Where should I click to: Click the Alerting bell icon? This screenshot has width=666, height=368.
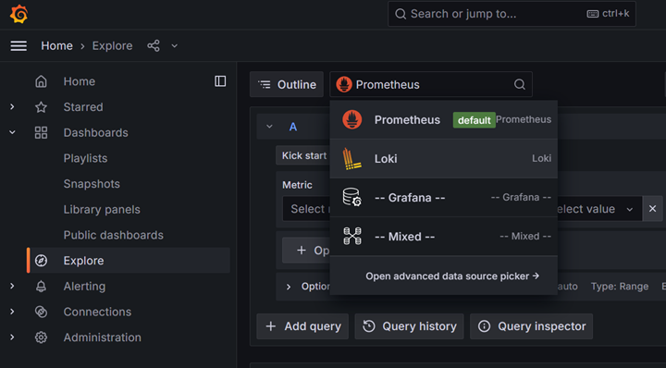click(x=42, y=287)
